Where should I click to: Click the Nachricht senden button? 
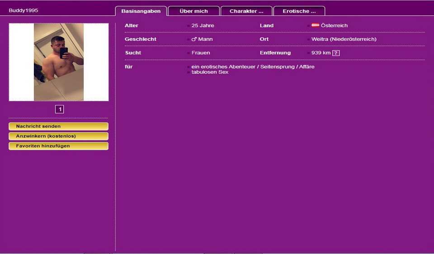pyautogui.click(x=58, y=126)
